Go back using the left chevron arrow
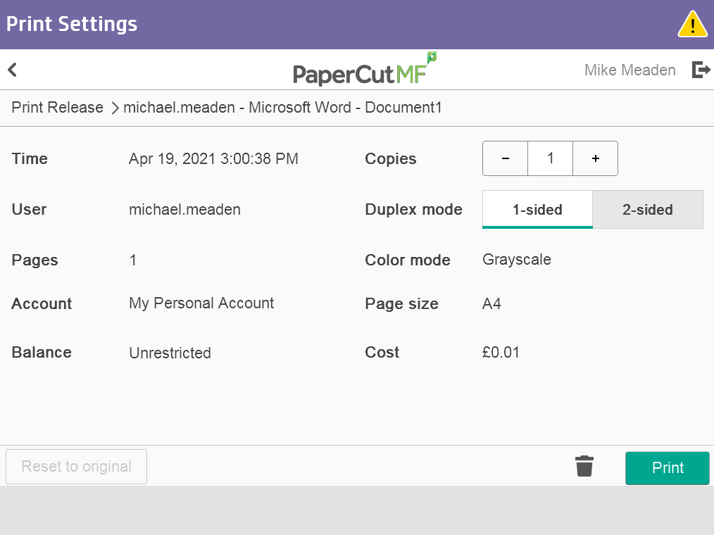The height and width of the screenshot is (535, 714). coord(12,70)
